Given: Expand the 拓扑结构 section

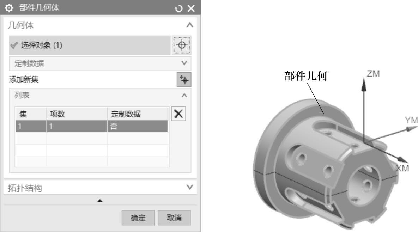Looking at the screenshot, I should pyautogui.click(x=189, y=187).
